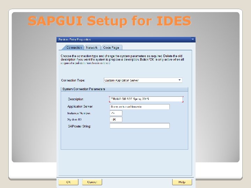Click the empty SAProuter String field
This screenshot has width=251, height=188.
click(139, 126)
